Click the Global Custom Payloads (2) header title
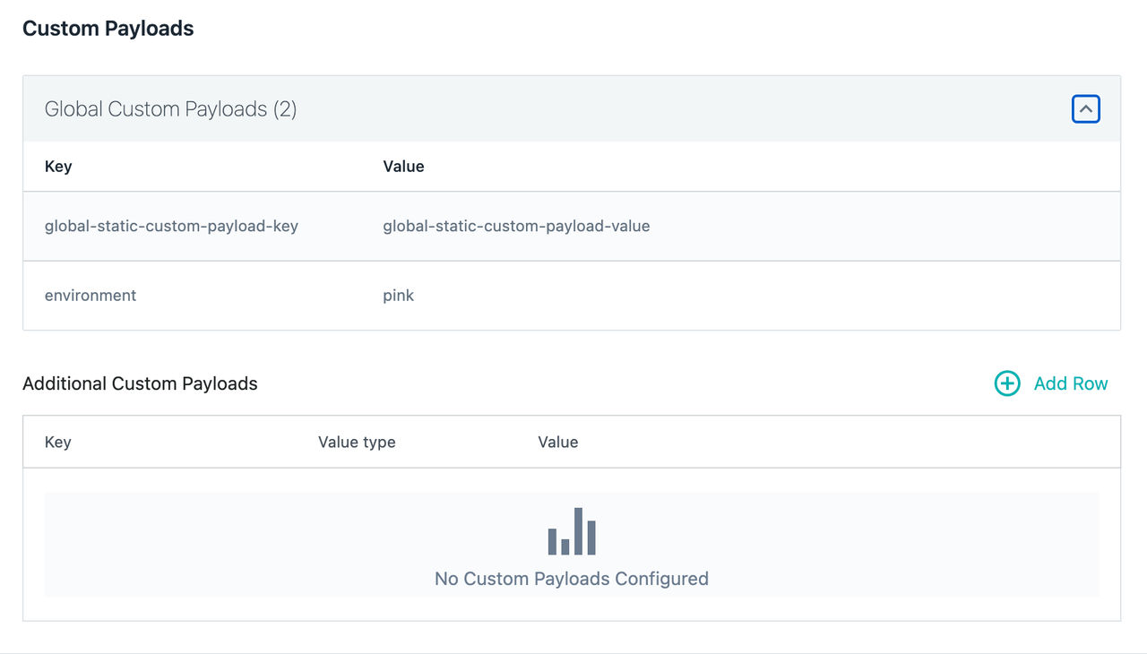The width and height of the screenshot is (1147, 654). tap(170, 109)
